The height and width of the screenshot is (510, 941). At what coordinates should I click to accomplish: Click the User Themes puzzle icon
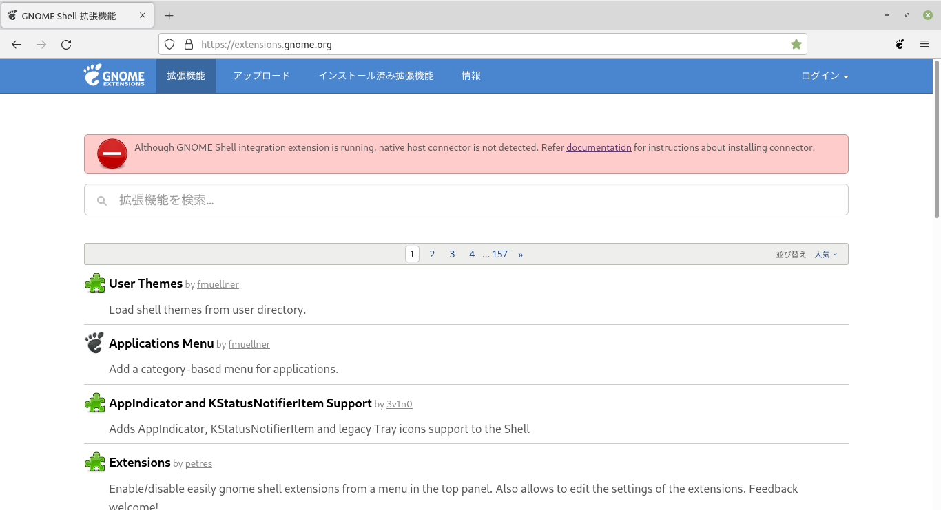pos(95,284)
